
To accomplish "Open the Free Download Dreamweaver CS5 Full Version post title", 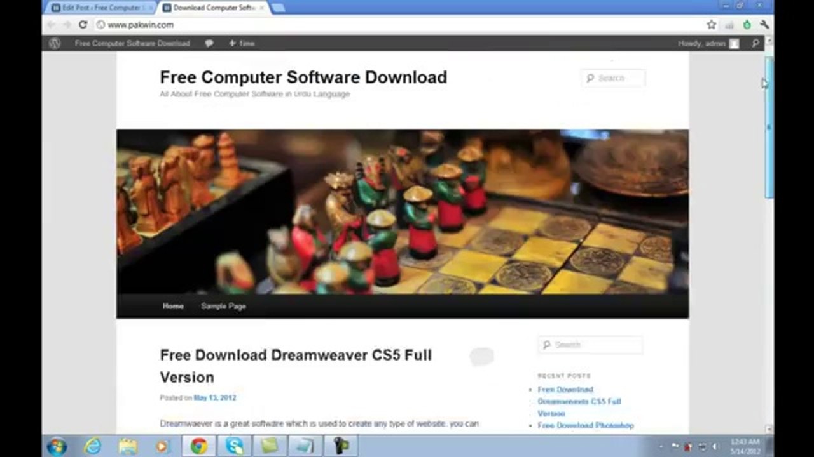I will coord(296,366).
